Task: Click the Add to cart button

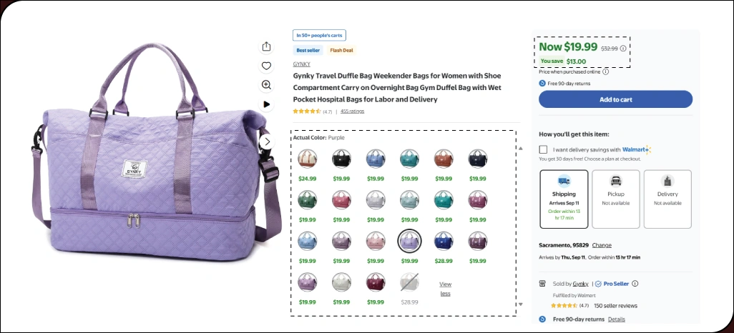Action: click(615, 99)
